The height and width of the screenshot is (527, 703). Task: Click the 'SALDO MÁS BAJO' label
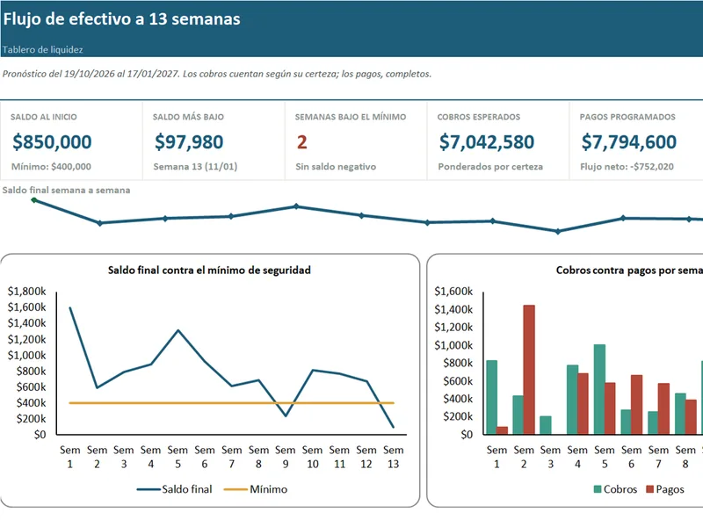pyautogui.click(x=188, y=117)
